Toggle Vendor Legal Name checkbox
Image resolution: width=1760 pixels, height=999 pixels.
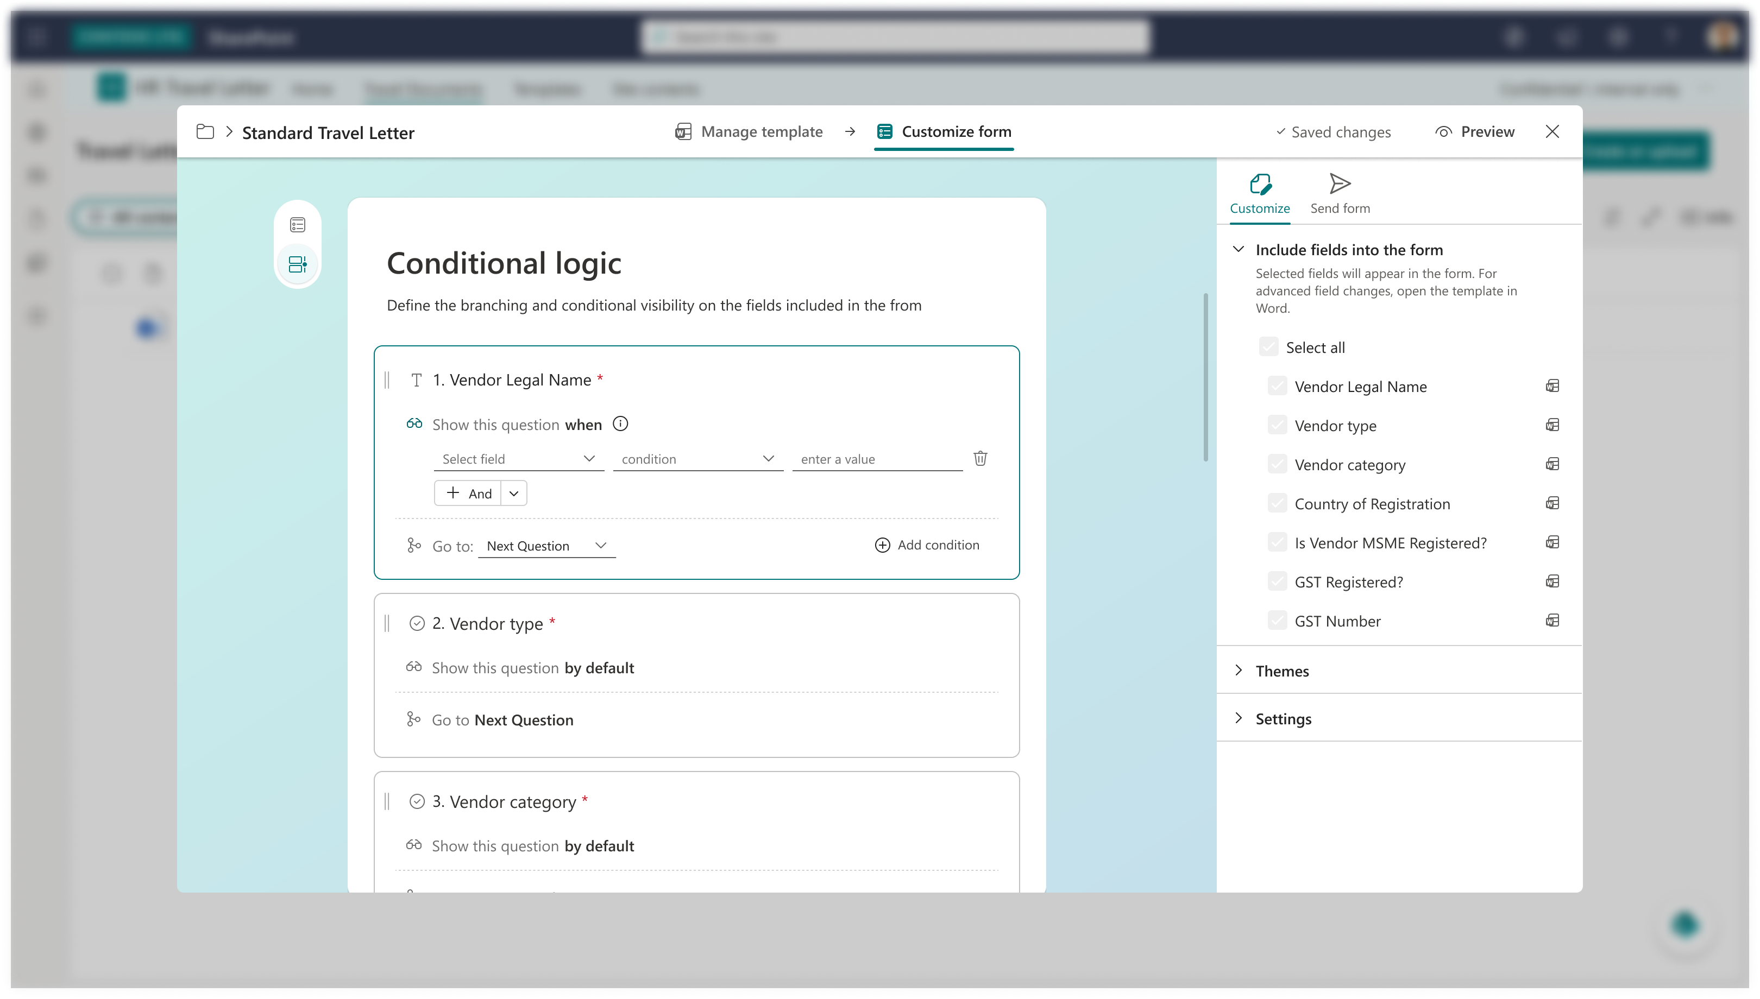point(1277,385)
